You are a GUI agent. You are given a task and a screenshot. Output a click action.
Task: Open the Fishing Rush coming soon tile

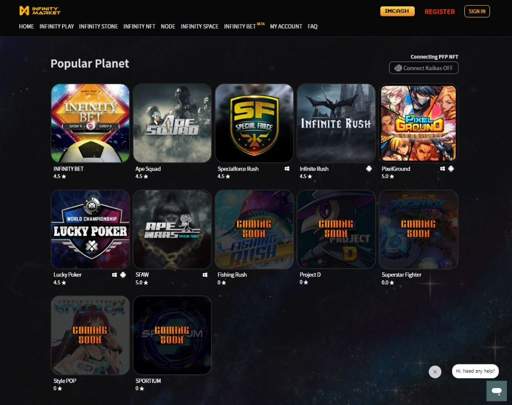(254, 230)
